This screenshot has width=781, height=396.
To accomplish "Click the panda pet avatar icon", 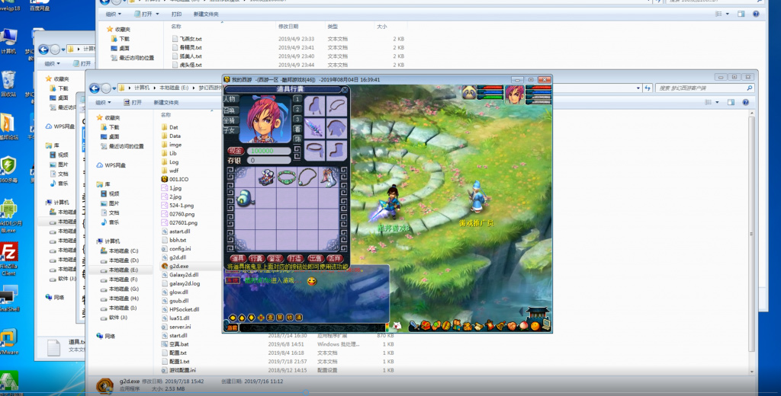I will (468, 93).
